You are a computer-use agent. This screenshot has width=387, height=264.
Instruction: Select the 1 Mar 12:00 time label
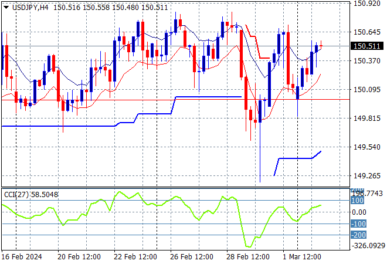pos(302,257)
